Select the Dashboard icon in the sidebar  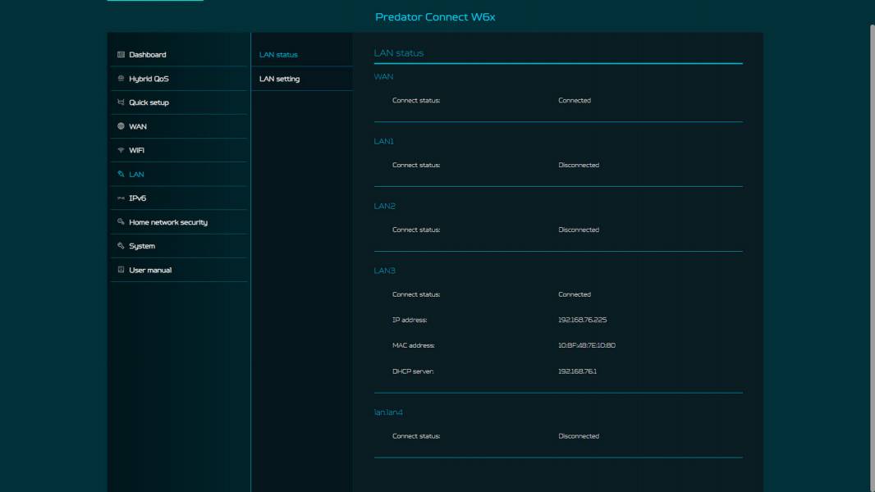tap(121, 54)
